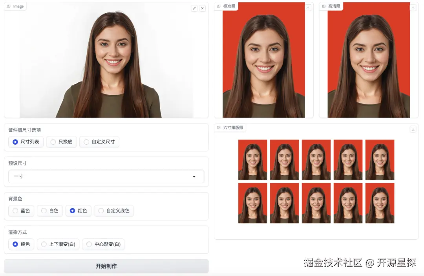Open the 预设尺寸 dropdown
Screen dimensions: 424x276
click(106, 176)
